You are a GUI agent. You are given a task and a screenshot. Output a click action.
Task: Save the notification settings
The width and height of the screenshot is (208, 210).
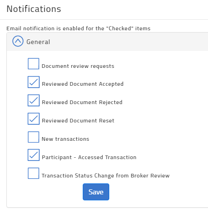(x=96, y=192)
